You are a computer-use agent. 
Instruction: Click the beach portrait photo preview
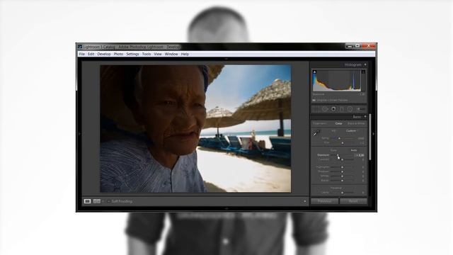click(195, 128)
